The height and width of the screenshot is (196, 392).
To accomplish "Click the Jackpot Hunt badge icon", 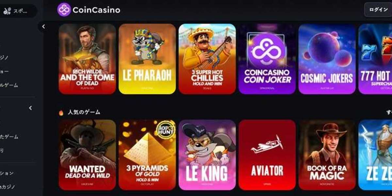I will point(166,130).
